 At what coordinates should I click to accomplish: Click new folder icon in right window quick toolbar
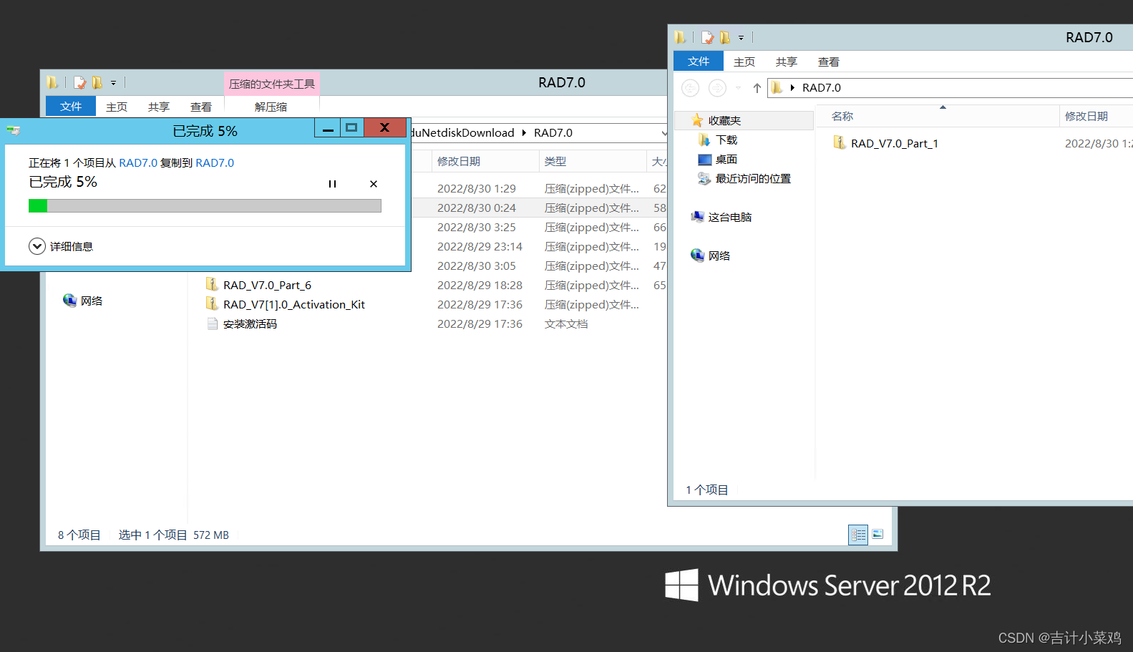[724, 37]
